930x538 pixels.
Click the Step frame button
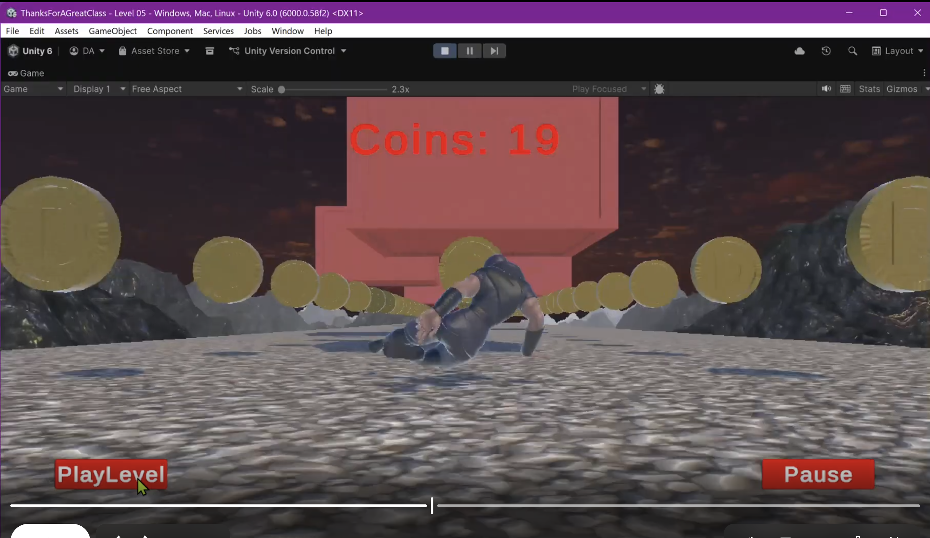click(x=494, y=51)
